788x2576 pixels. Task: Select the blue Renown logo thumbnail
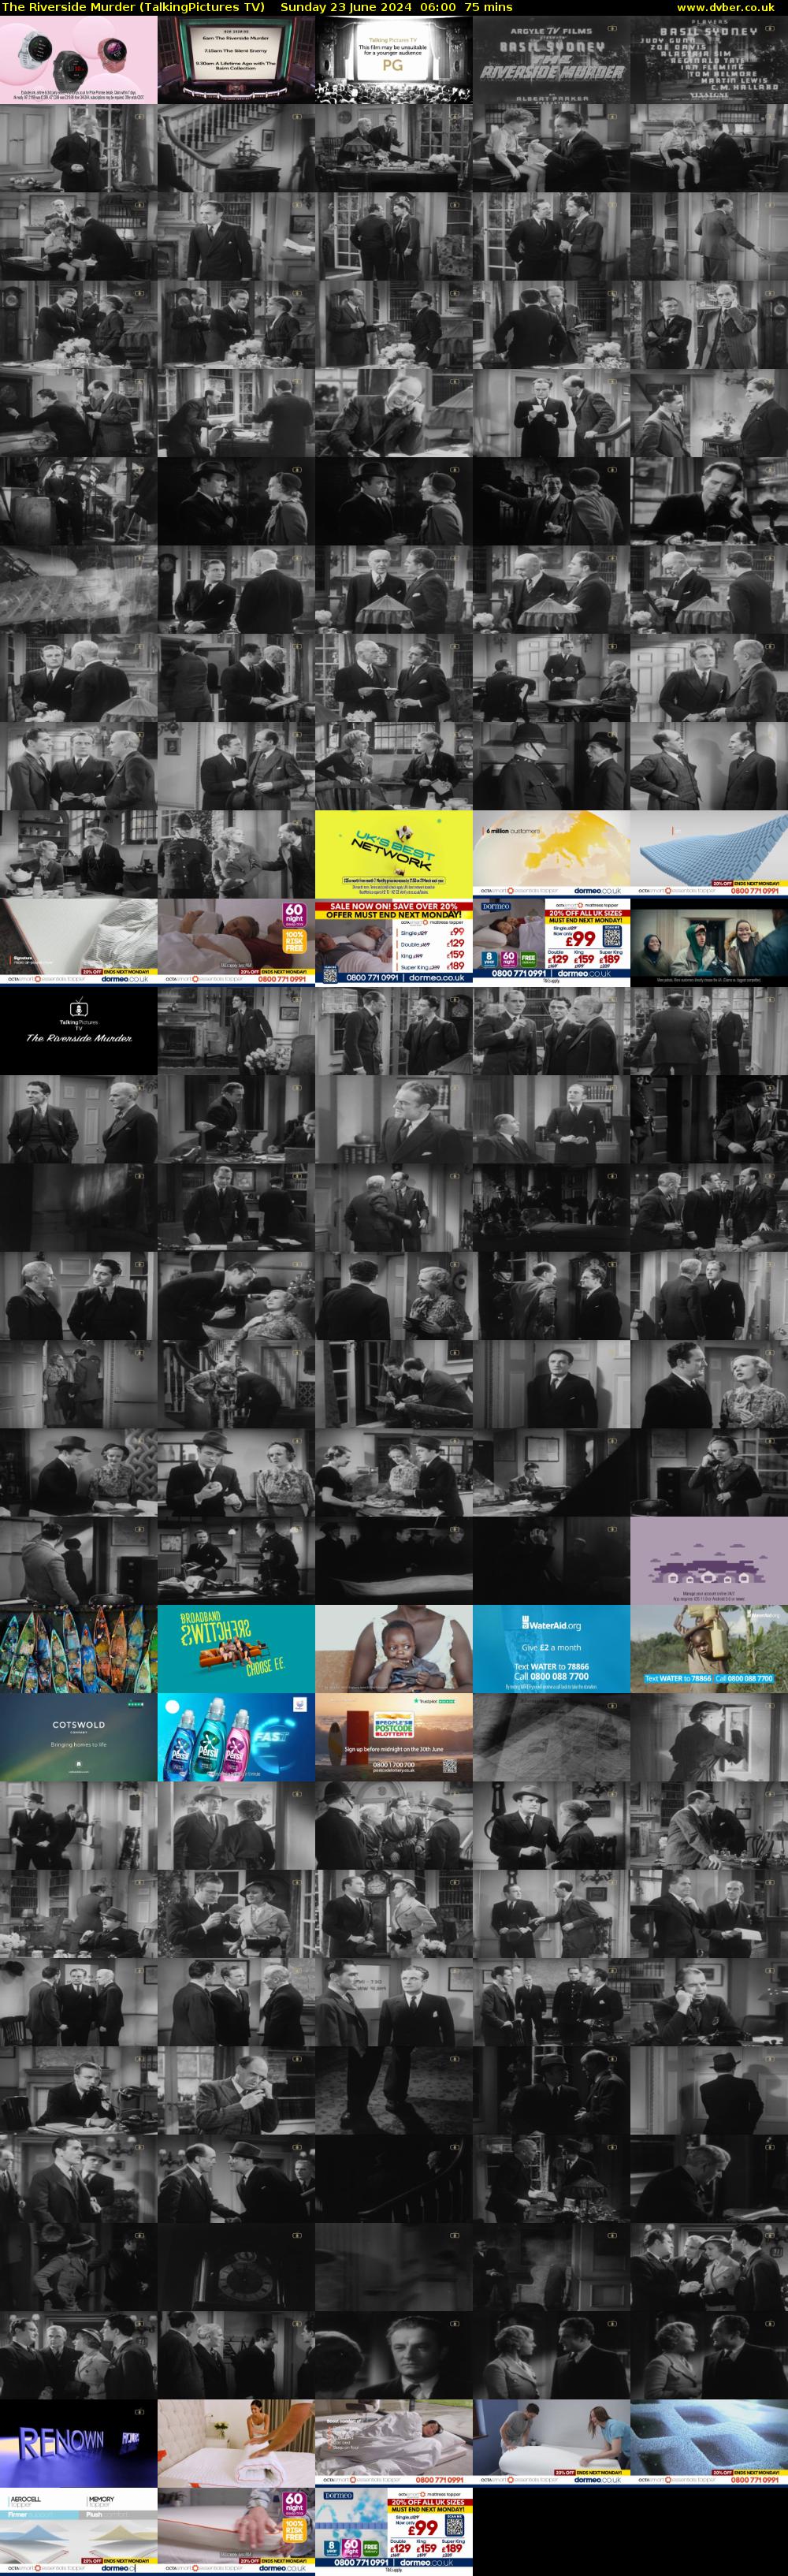click(x=79, y=2443)
